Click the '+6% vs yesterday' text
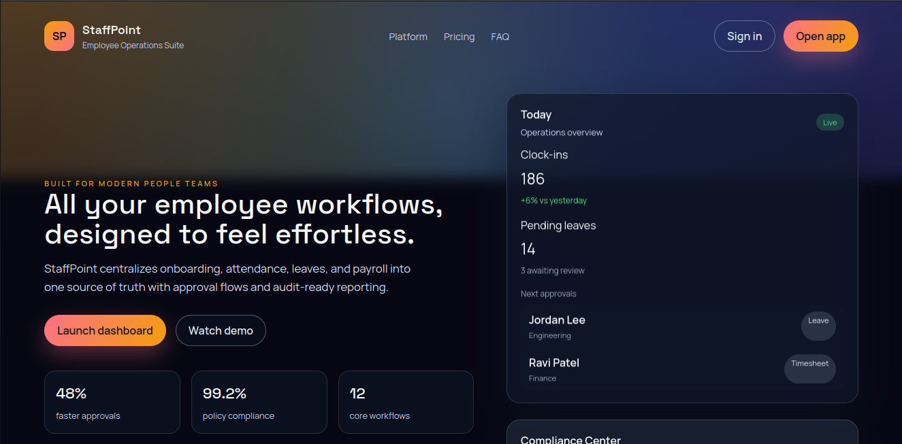 (x=553, y=201)
